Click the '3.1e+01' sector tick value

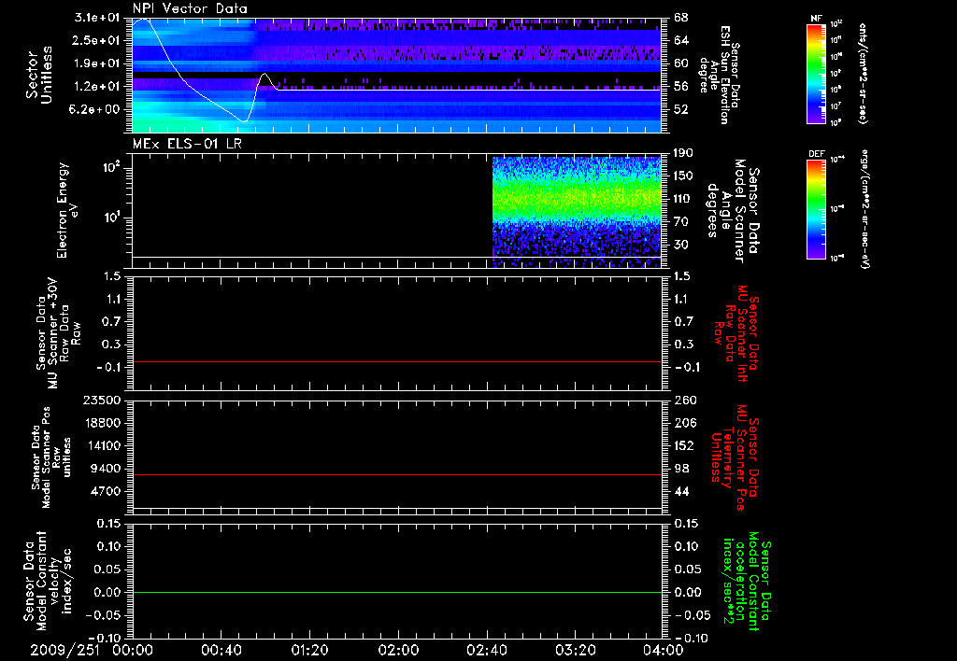[97, 18]
